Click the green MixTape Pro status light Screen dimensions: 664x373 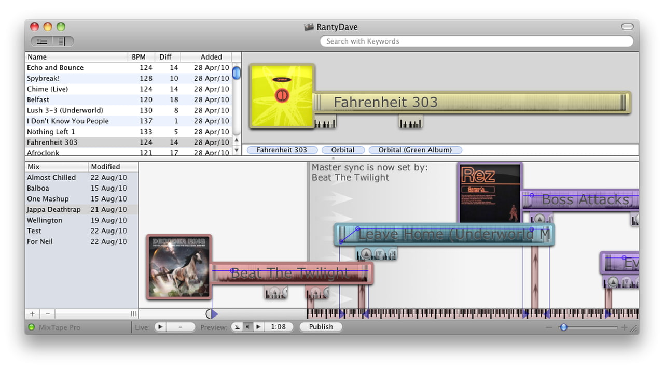point(31,327)
